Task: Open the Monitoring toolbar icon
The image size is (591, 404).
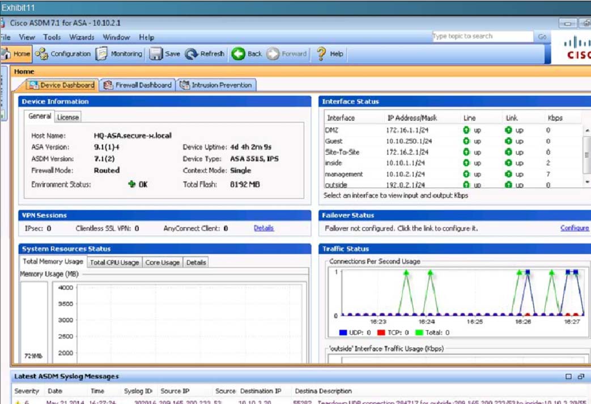Action: point(101,54)
